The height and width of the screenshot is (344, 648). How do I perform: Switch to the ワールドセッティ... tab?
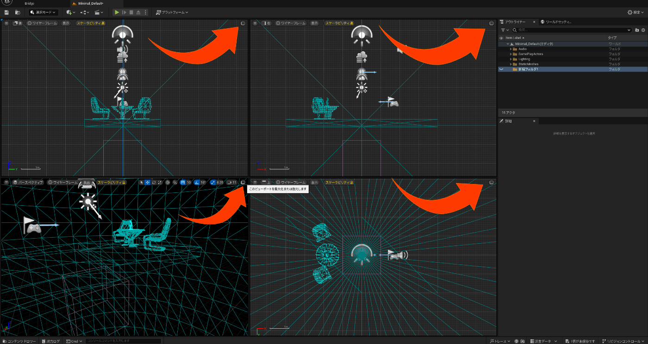pyautogui.click(x=556, y=22)
